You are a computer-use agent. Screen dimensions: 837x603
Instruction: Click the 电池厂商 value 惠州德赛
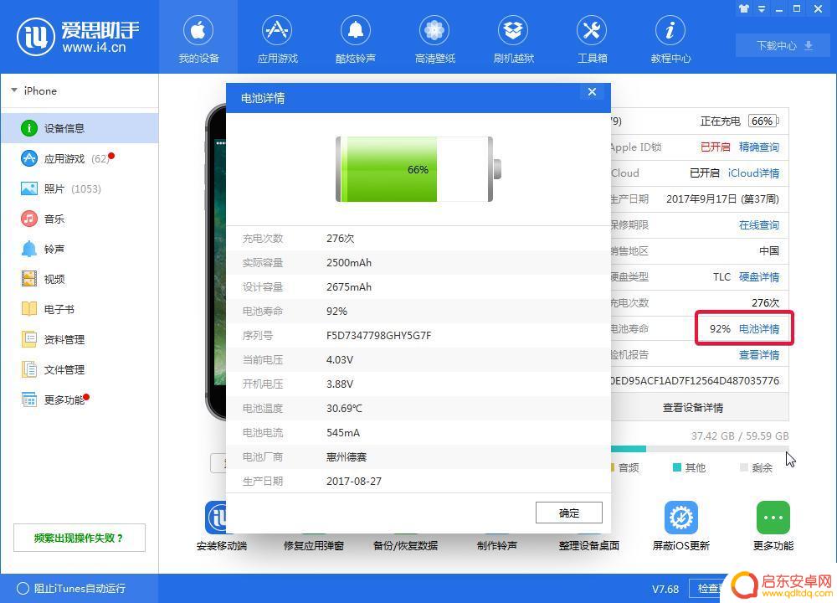[347, 457]
